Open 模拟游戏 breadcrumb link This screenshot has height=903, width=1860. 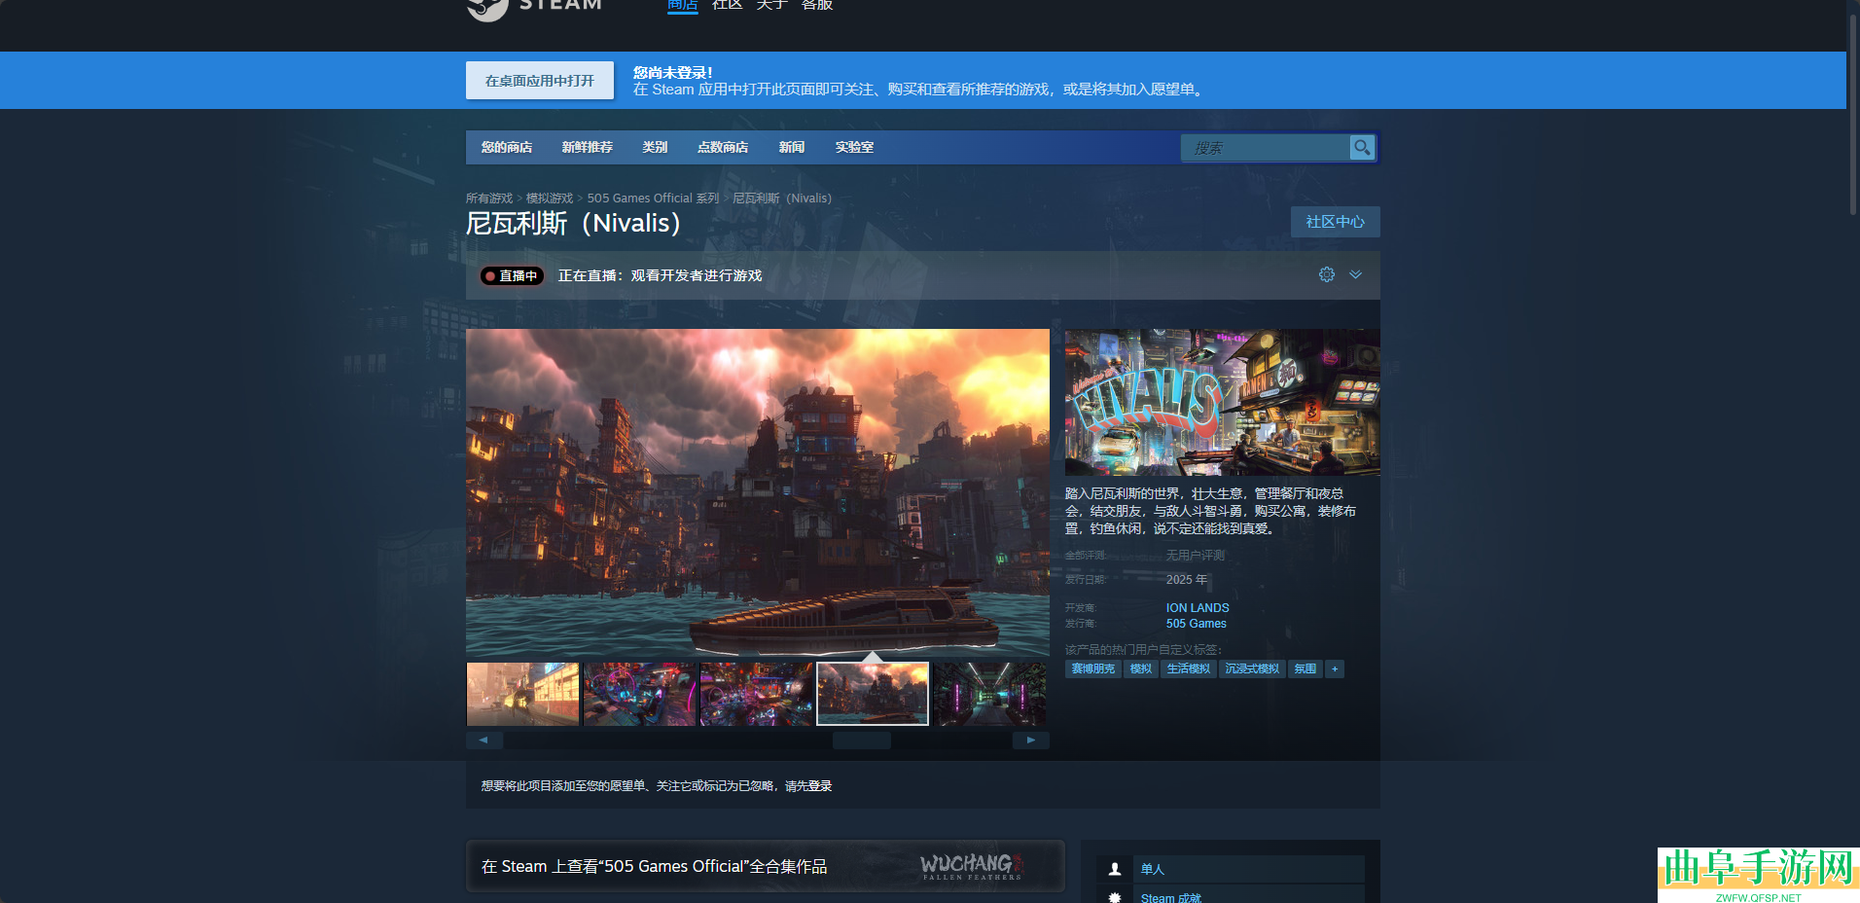[x=550, y=199]
